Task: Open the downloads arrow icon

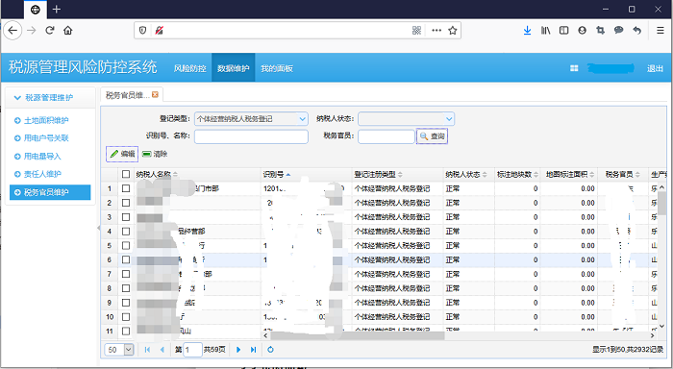Action: tap(527, 31)
